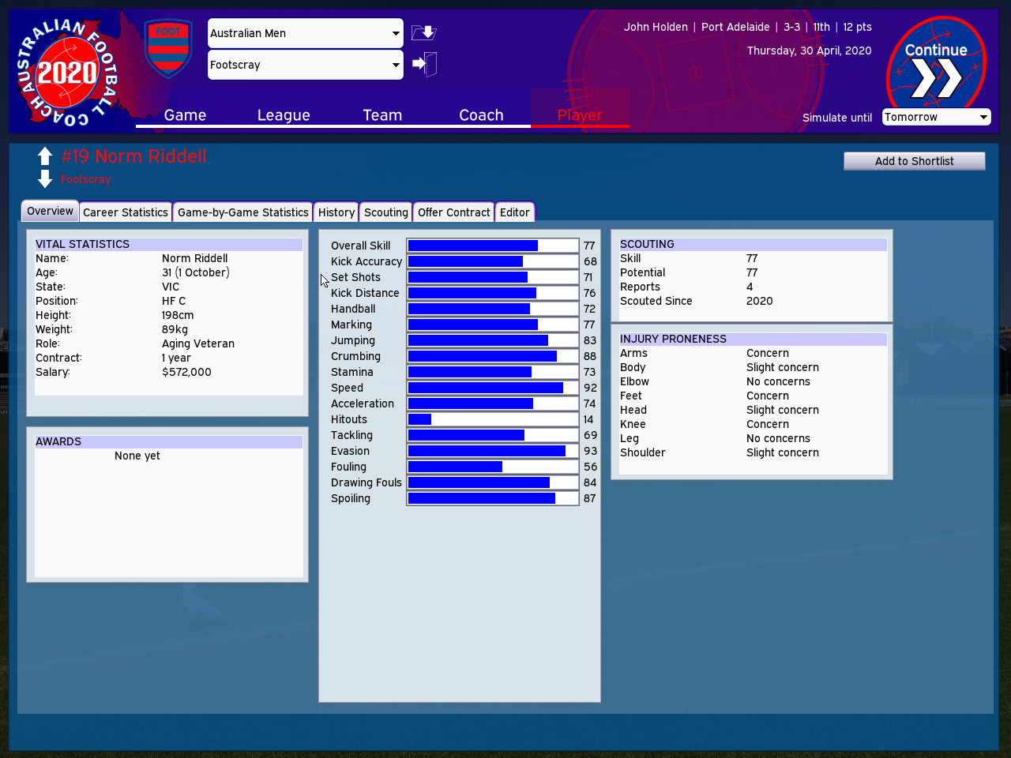Click the exit door icon beside Footscray dropdown

424,64
